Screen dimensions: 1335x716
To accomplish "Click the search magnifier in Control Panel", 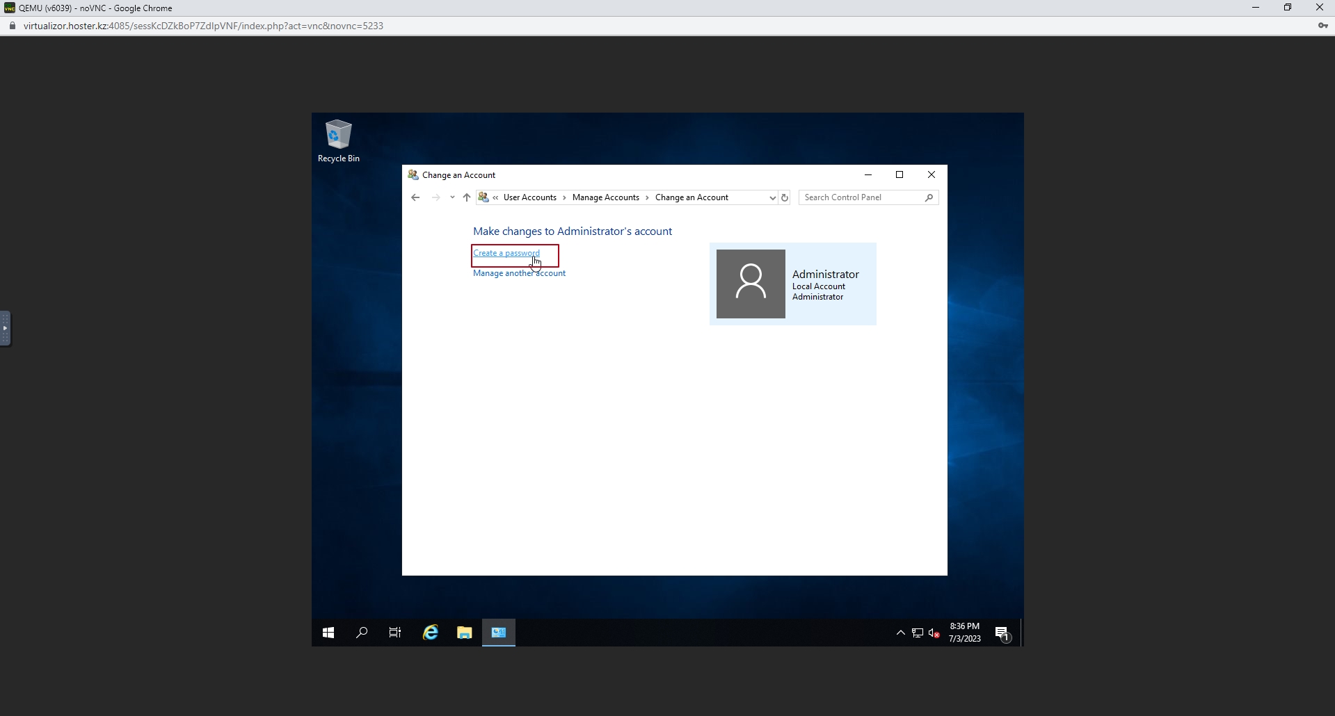I will click(x=929, y=197).
